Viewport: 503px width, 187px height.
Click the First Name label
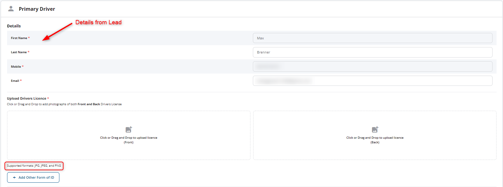point(19,38)
